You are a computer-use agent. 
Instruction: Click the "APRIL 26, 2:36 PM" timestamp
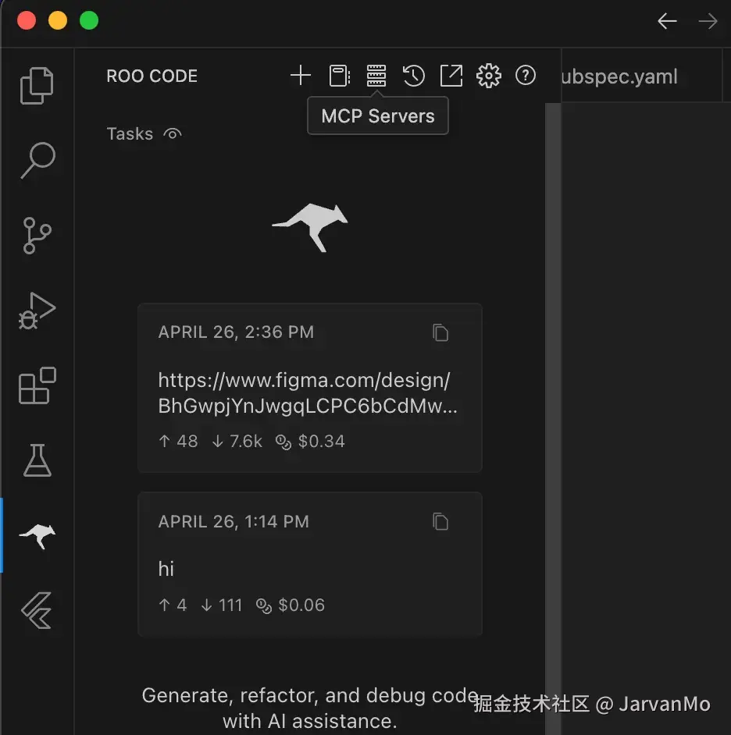click(x=236, y=332)
